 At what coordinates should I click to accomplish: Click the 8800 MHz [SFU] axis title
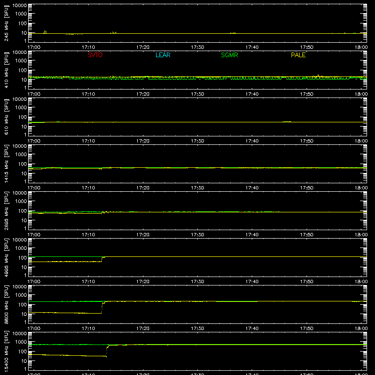[x=7, y=304]
